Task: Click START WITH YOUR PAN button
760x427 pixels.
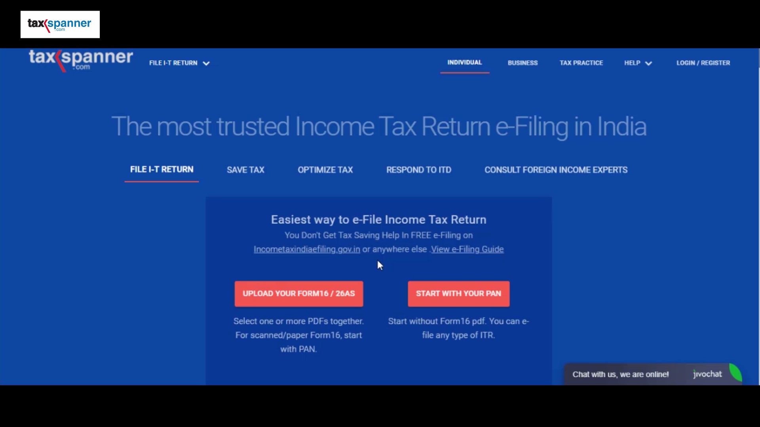Action: [458, 293]
